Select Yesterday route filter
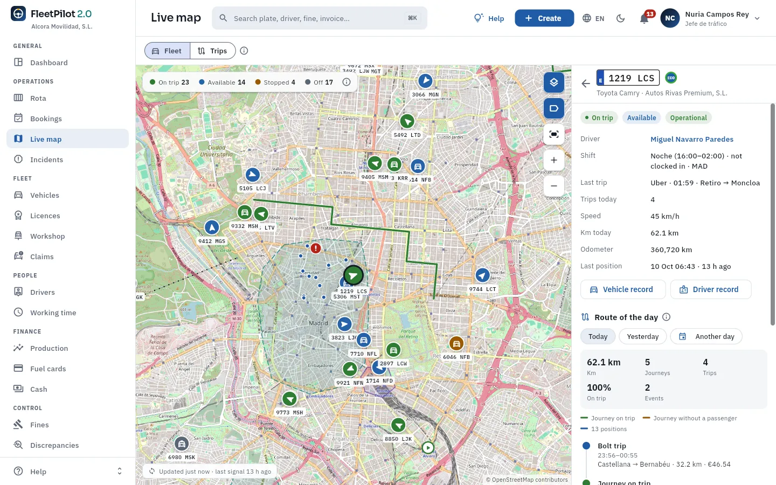The height and width of the screenshot is (485, 776). [x=643, y=337]
